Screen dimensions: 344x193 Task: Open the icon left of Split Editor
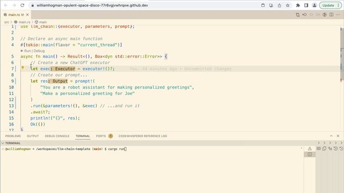click(325, 14)
